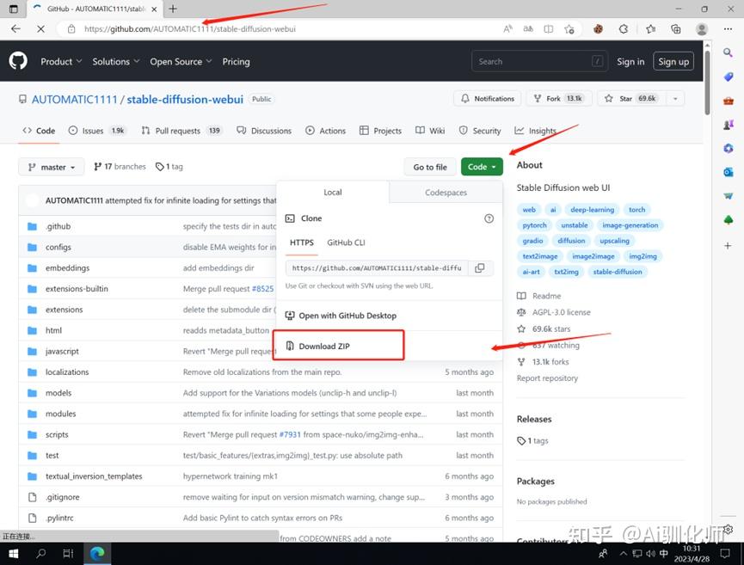This screenshot has height=565, width=744.
Task: Click the Sign up button
Action: (x=673, y=62)
